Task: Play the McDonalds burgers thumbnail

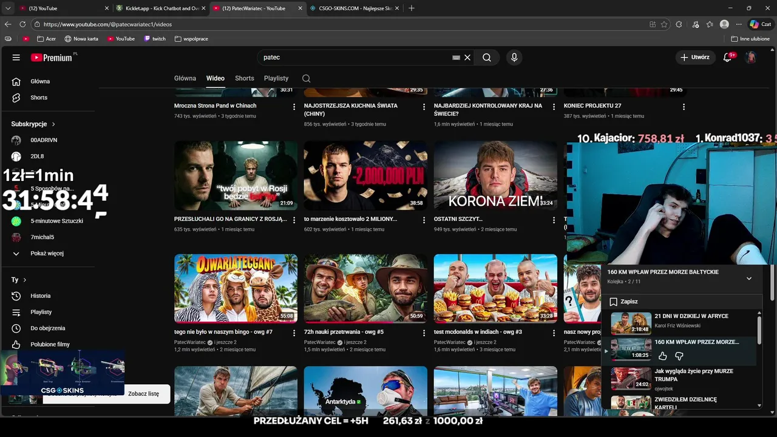Action: [495, 288]
